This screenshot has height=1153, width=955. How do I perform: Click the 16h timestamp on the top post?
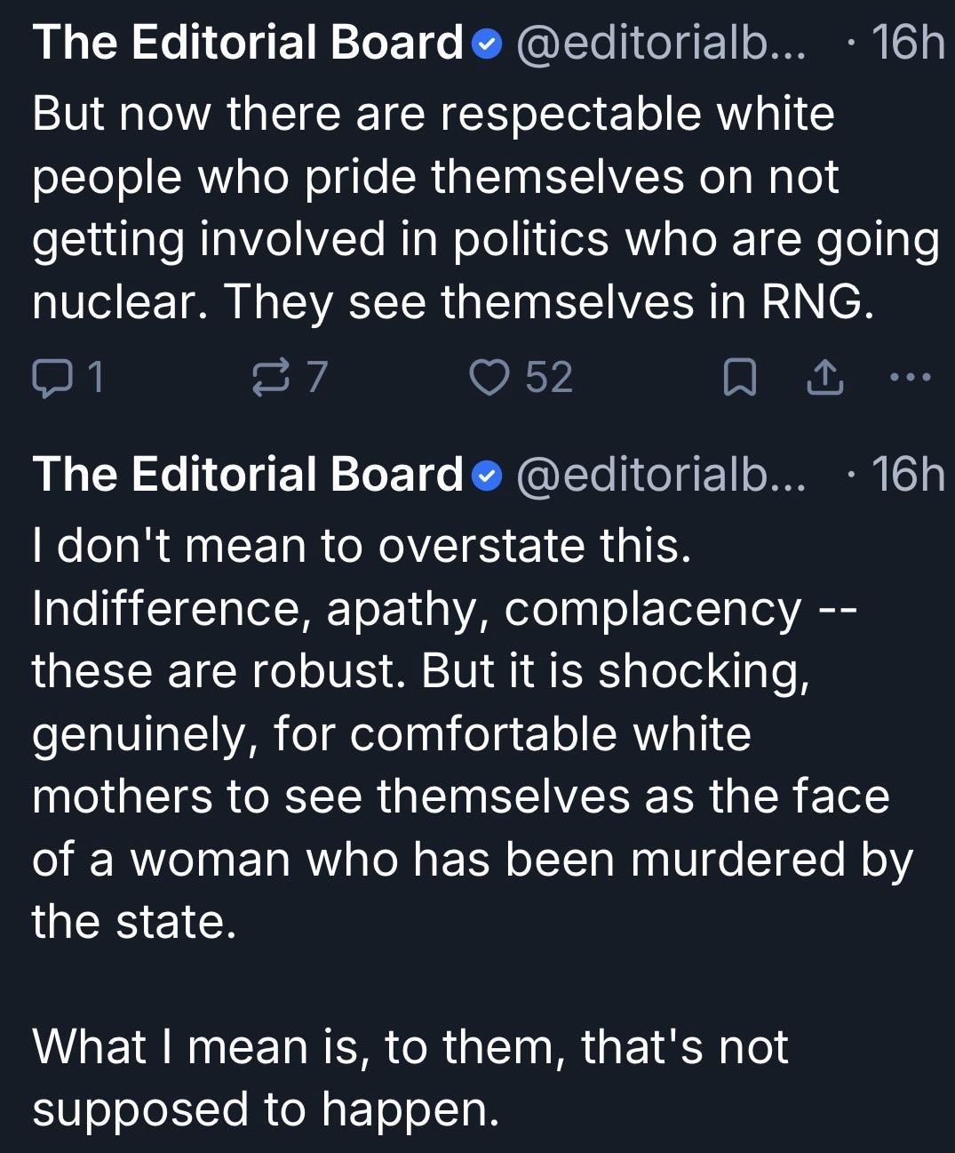point(907,44)
